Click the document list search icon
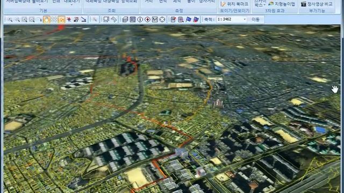344x193 pixels. pos(181,19)
